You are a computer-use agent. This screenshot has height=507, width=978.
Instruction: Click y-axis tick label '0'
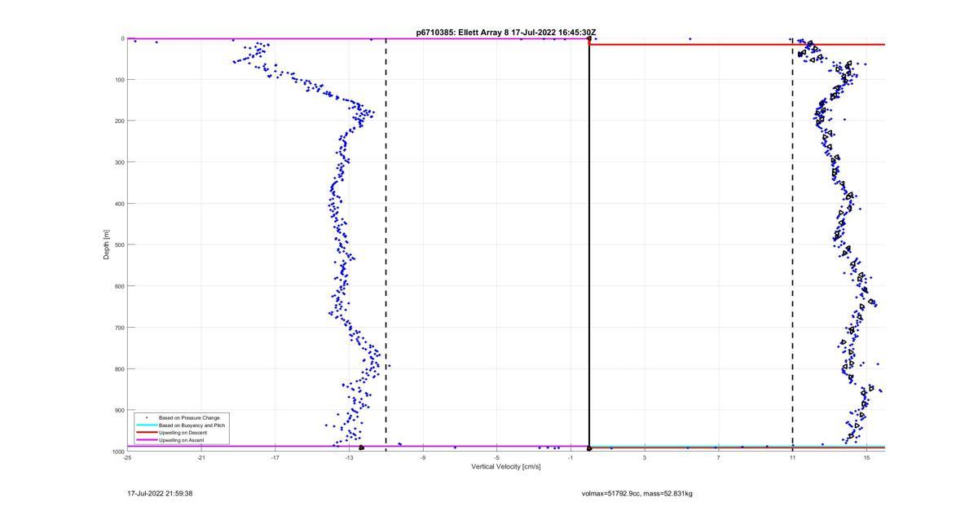click(122, 38)
